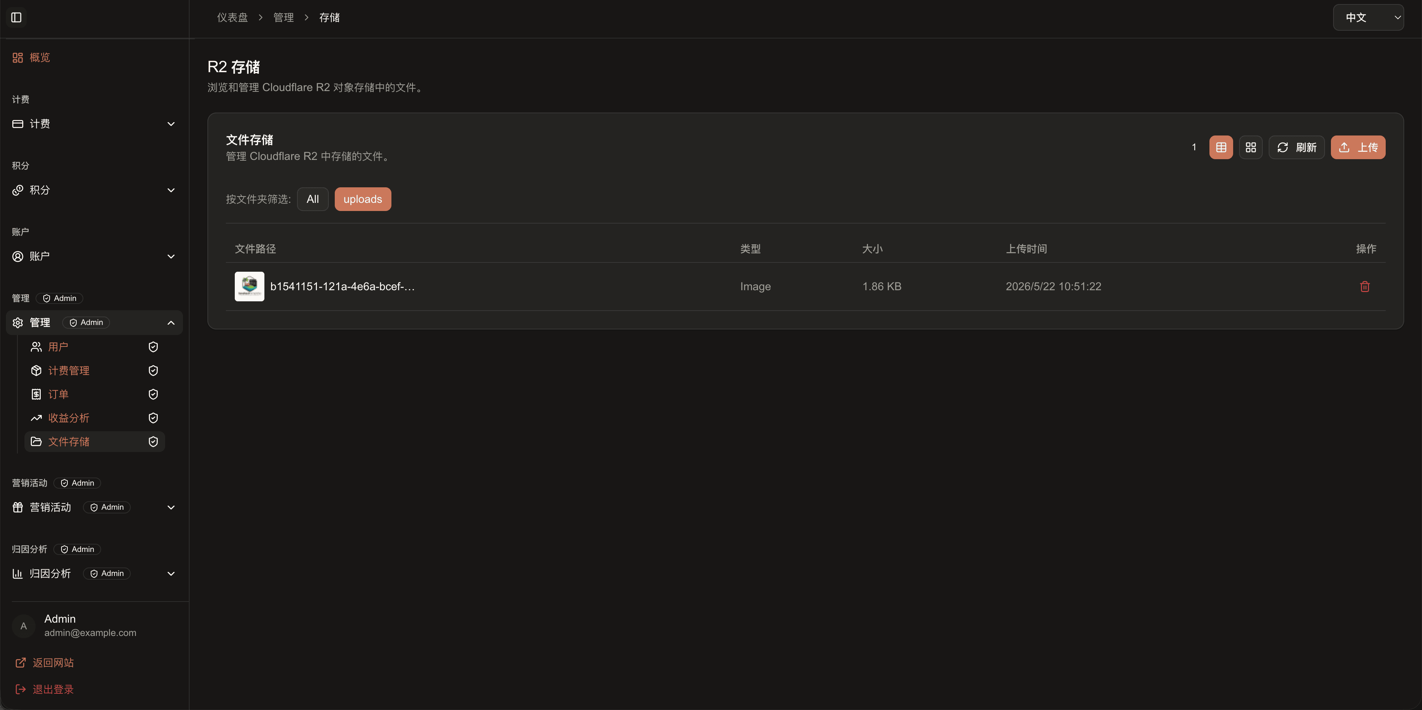Expand the 积分 credits menu

coord(94,190)
